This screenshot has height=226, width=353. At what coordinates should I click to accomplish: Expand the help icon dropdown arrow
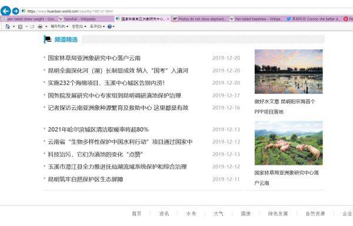click(114, 26)
